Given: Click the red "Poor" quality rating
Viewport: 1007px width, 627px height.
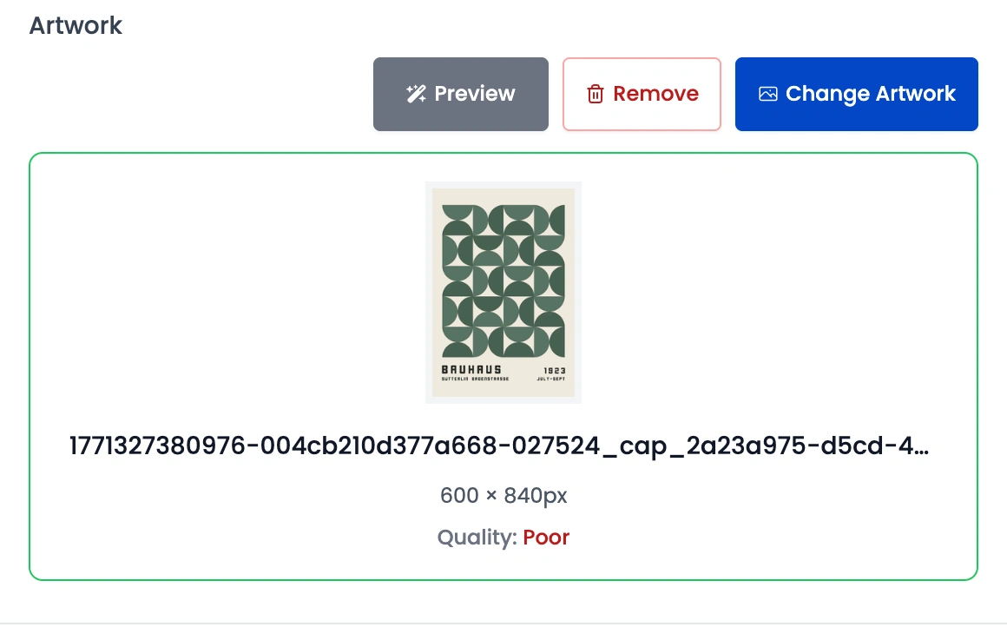Looking at the screenshot, I should [x=546, y=538].
